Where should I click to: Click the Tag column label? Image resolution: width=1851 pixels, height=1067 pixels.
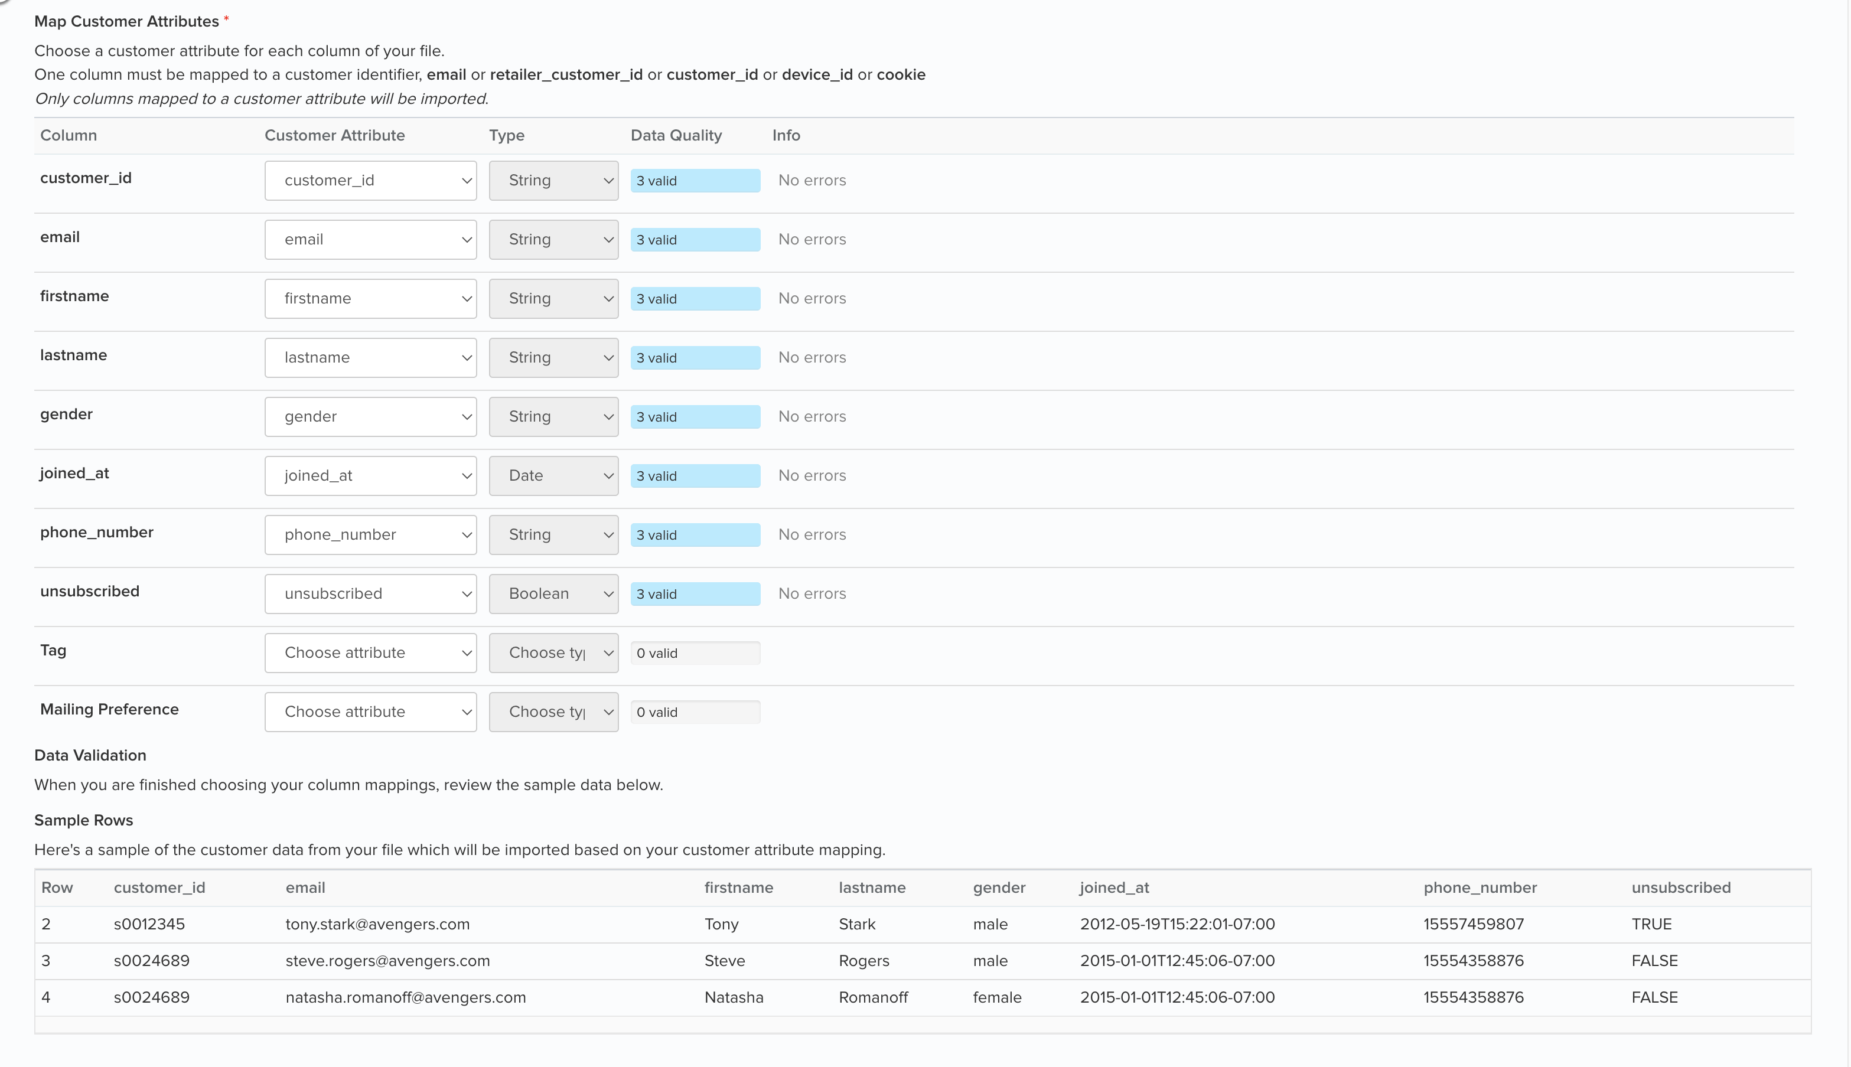[53, 651]
